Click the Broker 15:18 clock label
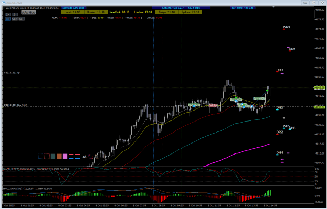 [x=96, y=12]
